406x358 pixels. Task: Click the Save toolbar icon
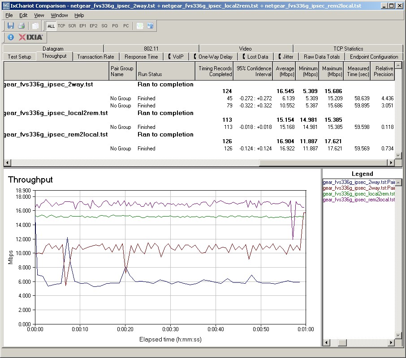click(11, 26)
